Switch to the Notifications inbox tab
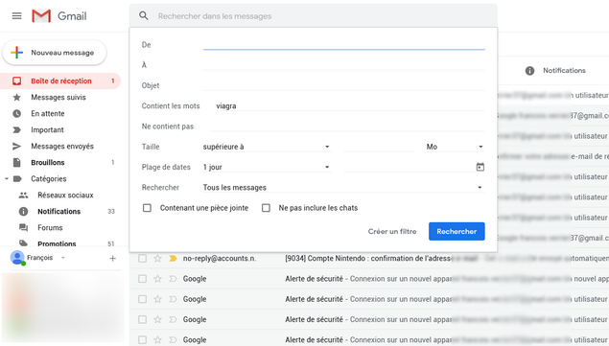609x346 pixels. pos(555,70)
